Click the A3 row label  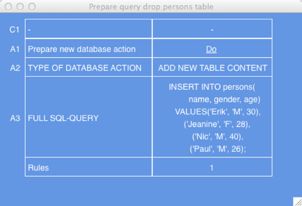(x=15, y=118)
